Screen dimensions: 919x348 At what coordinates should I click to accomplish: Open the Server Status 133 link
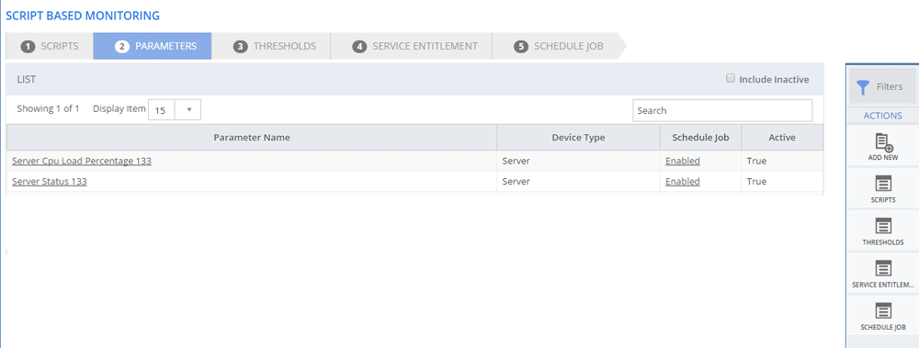click(x=50, y=182)
